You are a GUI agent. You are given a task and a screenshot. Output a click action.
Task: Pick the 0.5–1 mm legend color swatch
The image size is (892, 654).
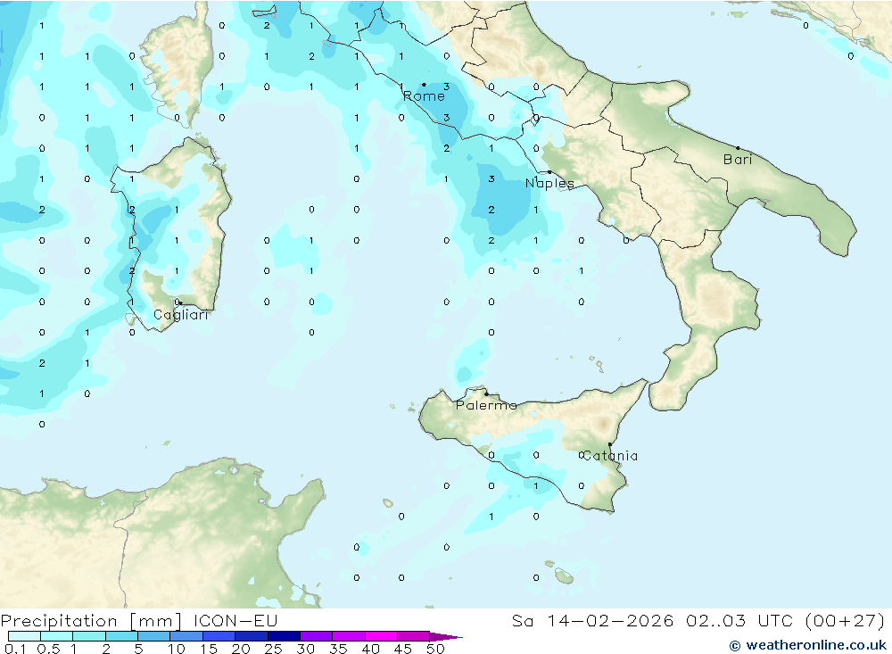pos(57,636)
